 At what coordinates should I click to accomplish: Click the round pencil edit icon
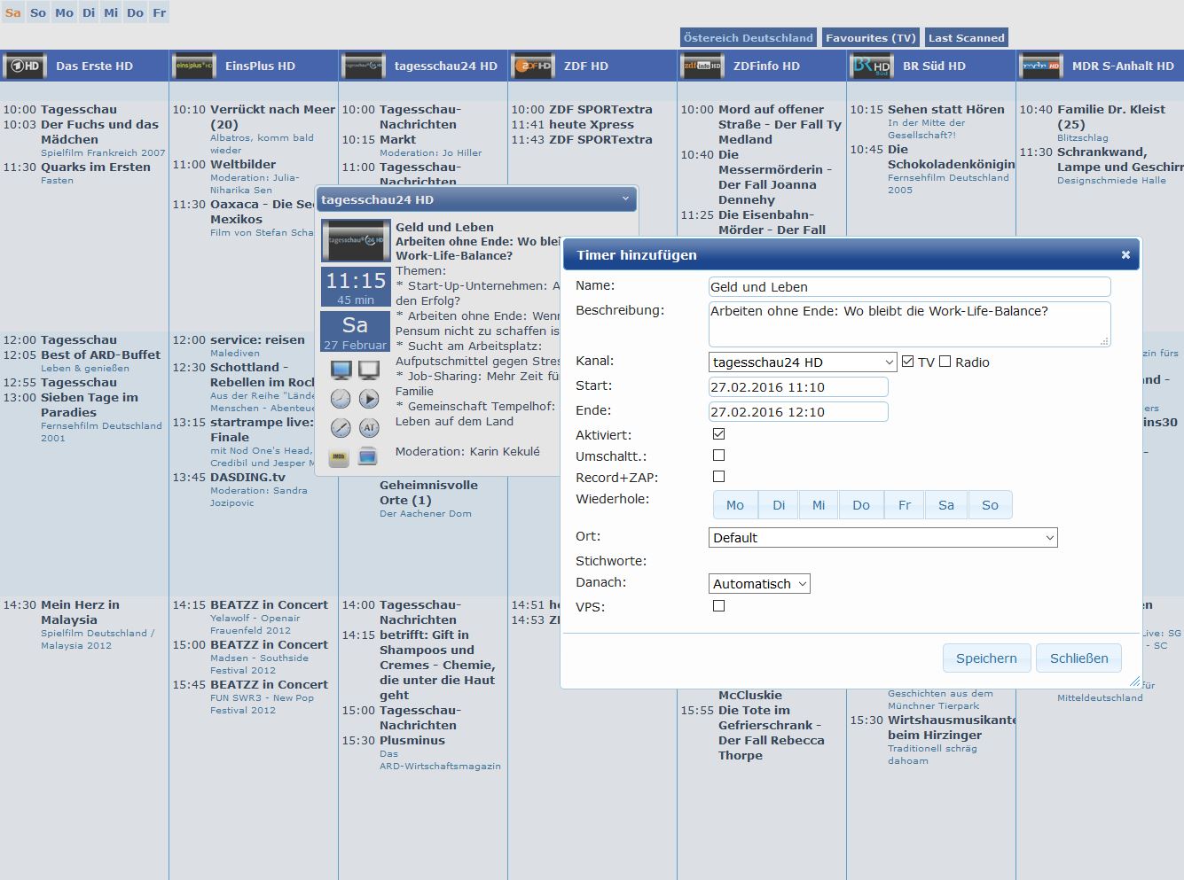[341, 428]
